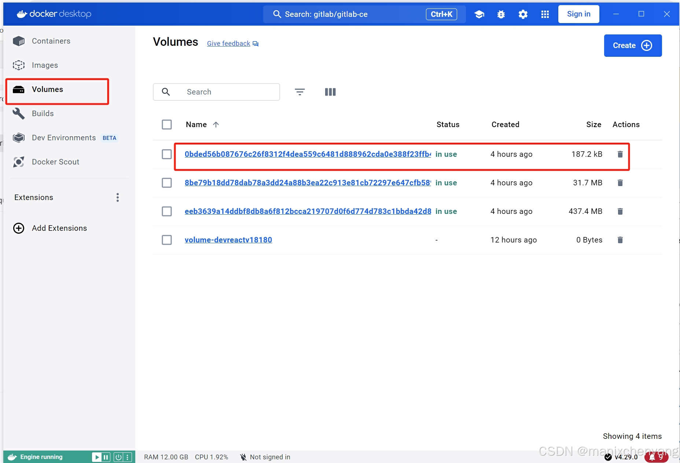Click the Dev Environments icon
This screenshot has height=463, width=680.
click(19, 138)
